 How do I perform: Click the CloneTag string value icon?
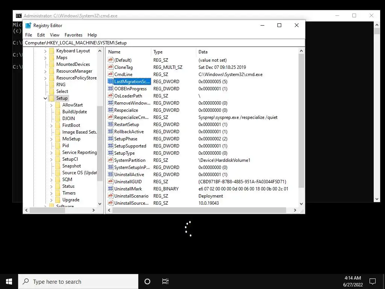[111, 67]
